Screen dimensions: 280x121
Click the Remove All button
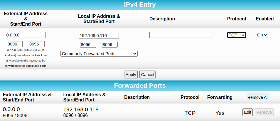tap(258, 97)
